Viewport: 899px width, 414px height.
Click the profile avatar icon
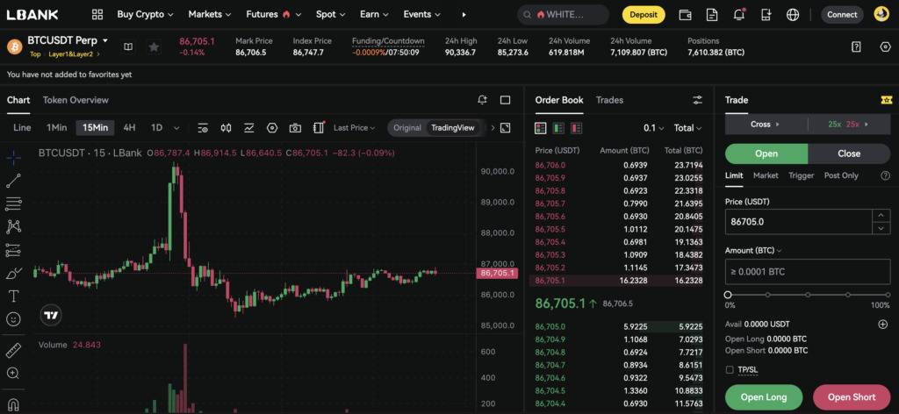[x=881, y=14]
